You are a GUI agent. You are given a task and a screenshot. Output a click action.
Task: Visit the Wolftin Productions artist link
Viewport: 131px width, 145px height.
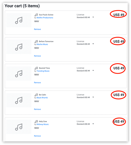tap(45, 18)
